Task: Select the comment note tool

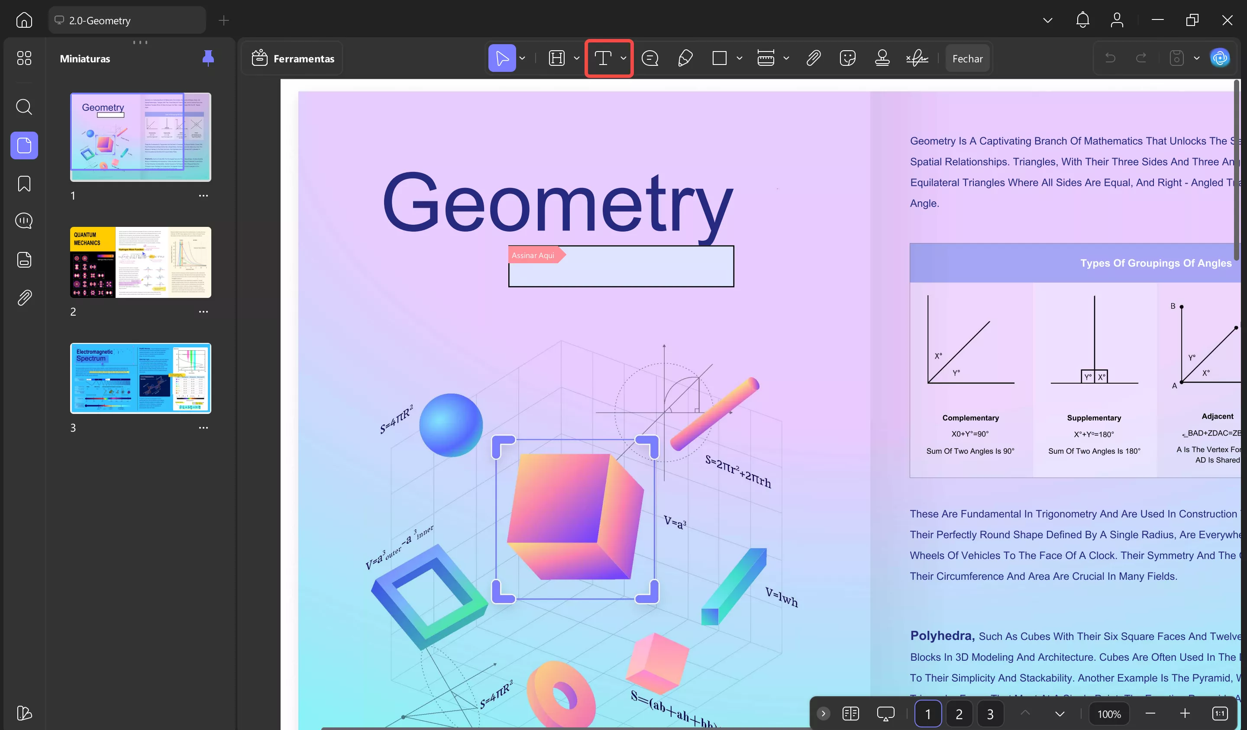Action: pyautogui.click(x=650, y=58)
